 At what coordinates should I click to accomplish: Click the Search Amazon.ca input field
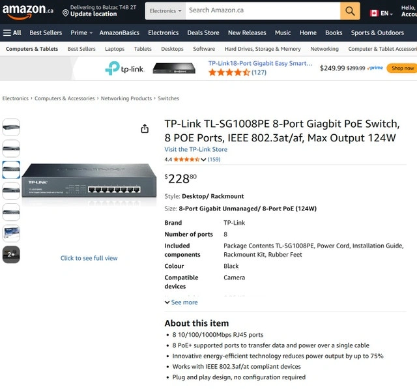(x=263, y=11)
